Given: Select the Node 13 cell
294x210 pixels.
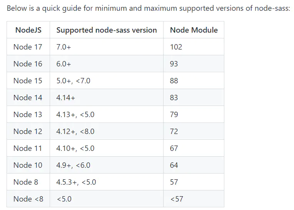Looking at the screenshot, I should pos(28,114).
